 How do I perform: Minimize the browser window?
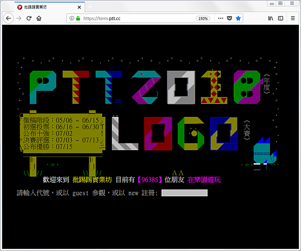coord(272,4)
